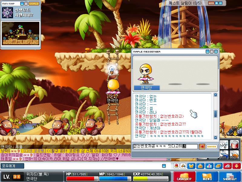
Task: Click the '태종잉' chat message line
Action: click(60, 159)
